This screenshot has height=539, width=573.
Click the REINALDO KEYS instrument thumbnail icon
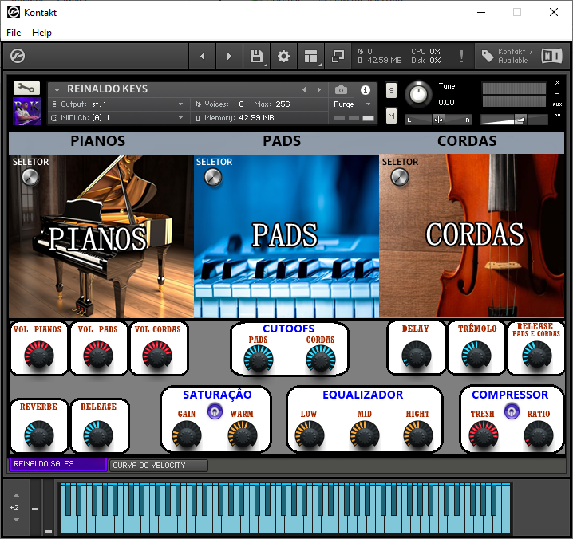[26, 112]
